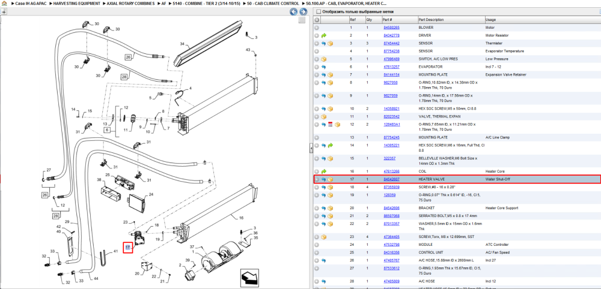Click the plus icon for ref 13 MOUNTING PLATE

[317, 137]
